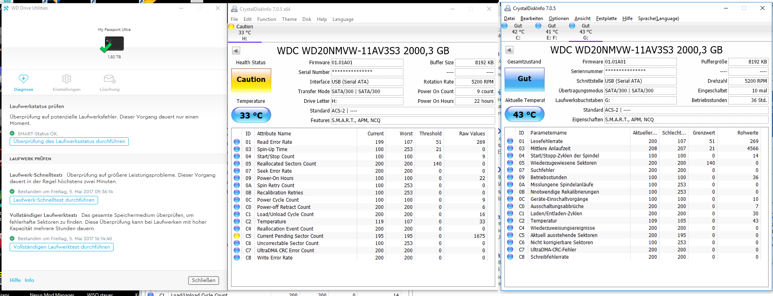
Task: Click Nexus Mod Manager in the taskbar
Action: pos(52,294)
